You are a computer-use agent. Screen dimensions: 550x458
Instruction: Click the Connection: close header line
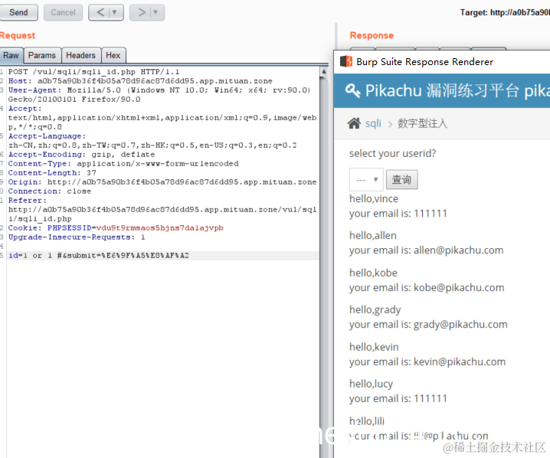[50, 191]
